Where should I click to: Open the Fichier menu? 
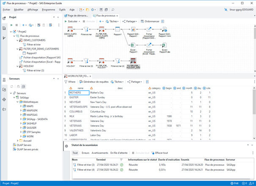click(6, 10)
